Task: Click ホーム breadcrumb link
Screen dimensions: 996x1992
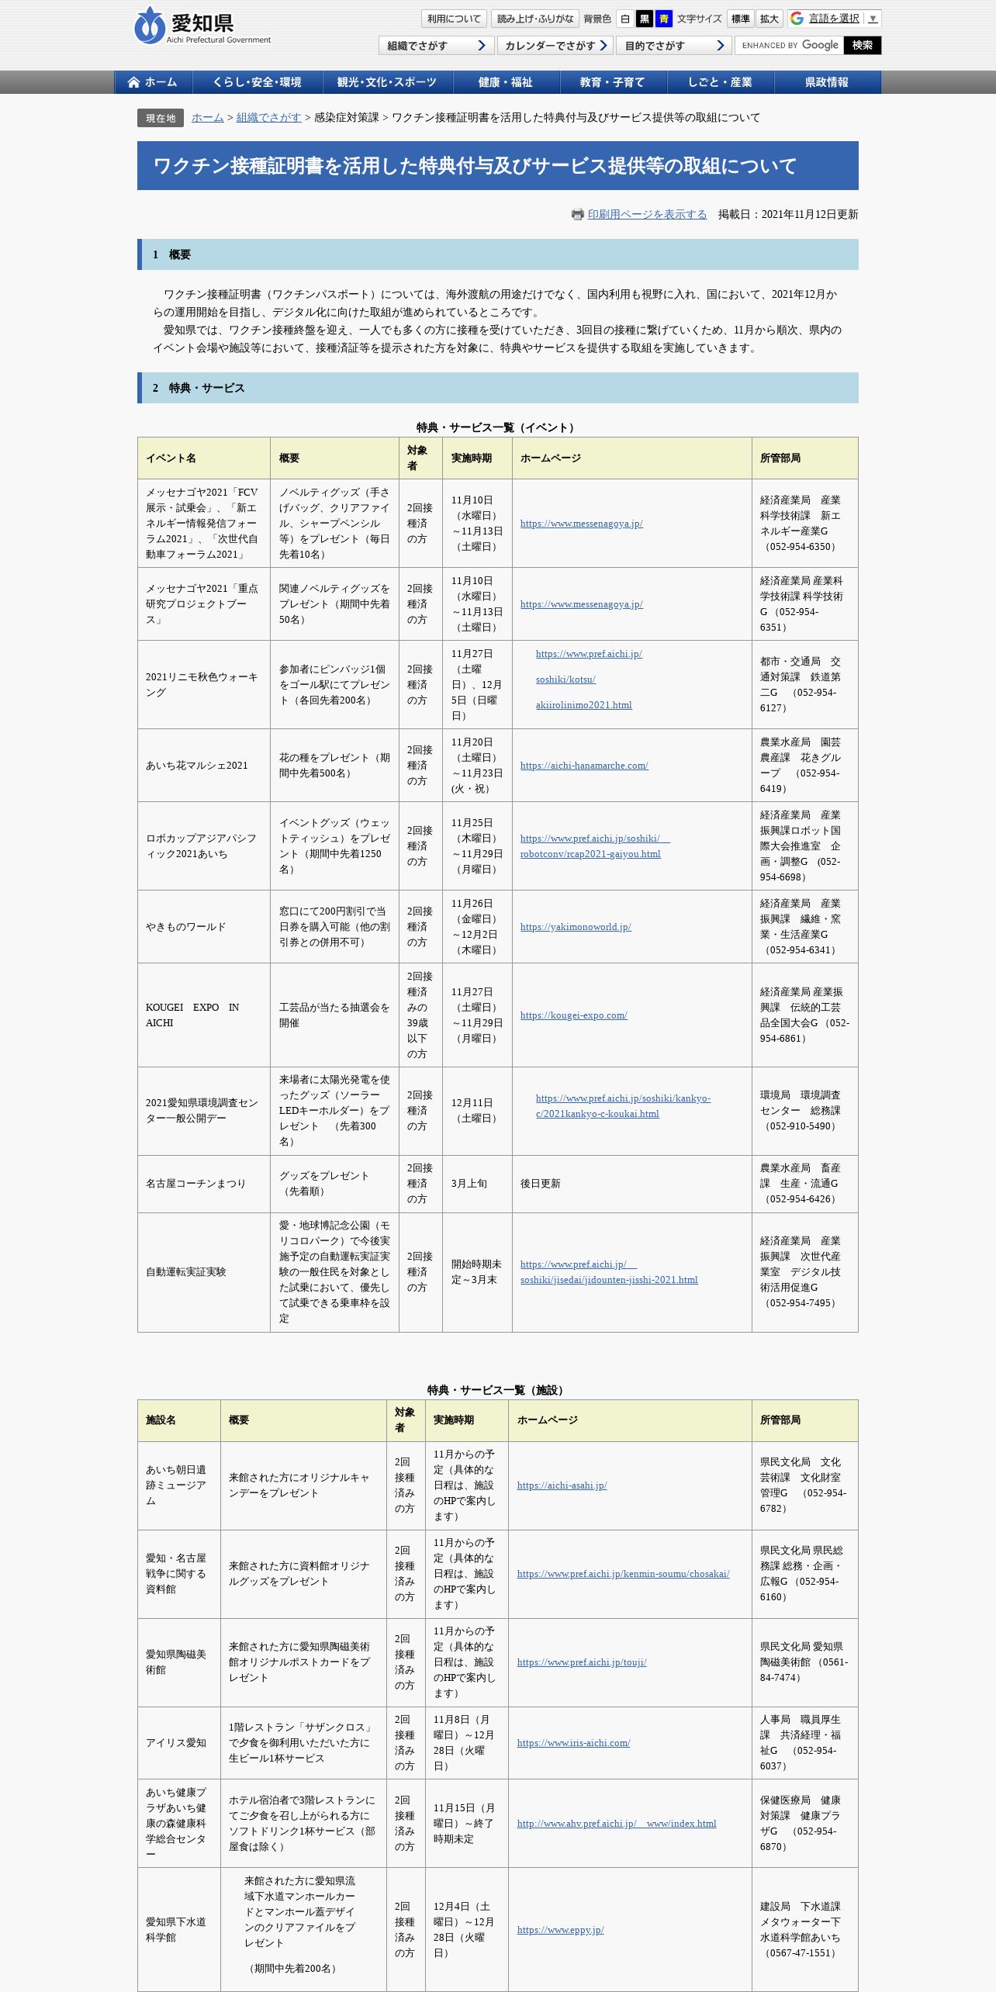Action: (208, 118)
